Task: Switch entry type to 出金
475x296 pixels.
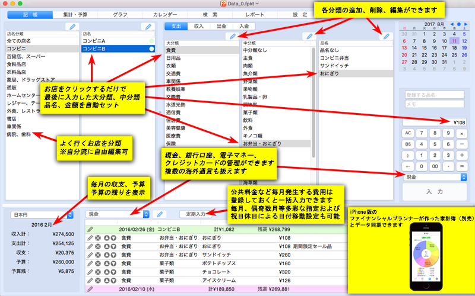Action: 221,26
